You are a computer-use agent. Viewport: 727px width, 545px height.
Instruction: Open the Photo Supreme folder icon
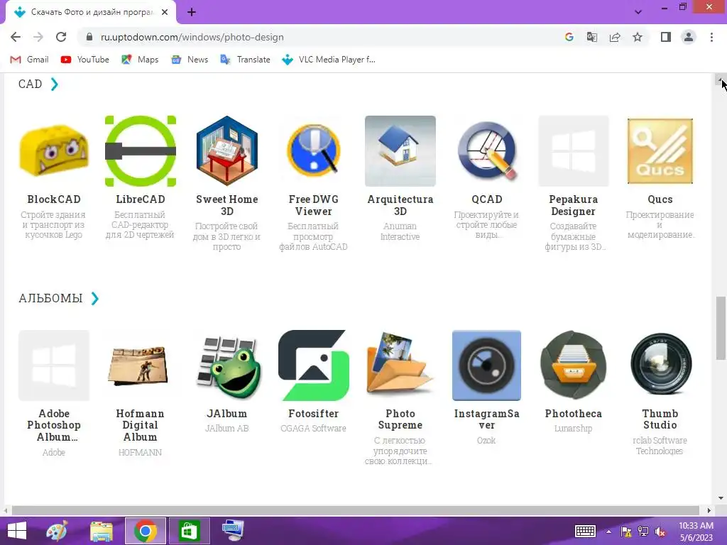point(400,365)
